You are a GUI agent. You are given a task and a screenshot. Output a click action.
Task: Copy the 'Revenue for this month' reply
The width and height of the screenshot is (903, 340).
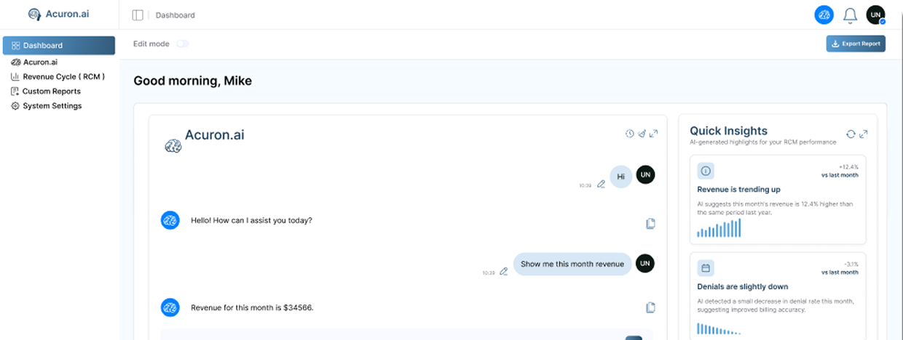650,308
